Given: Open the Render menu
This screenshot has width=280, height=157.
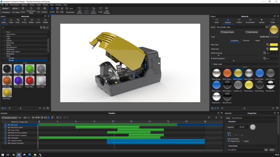Looking at the screenshot, I should pos(45,5).
